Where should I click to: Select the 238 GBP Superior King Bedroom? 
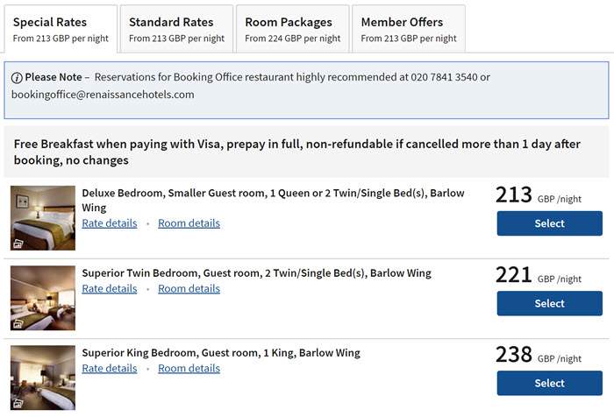pyautogui.click(x=549, y=383)
